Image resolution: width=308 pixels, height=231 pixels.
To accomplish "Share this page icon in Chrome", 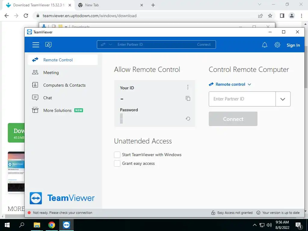I will (260, 16).
